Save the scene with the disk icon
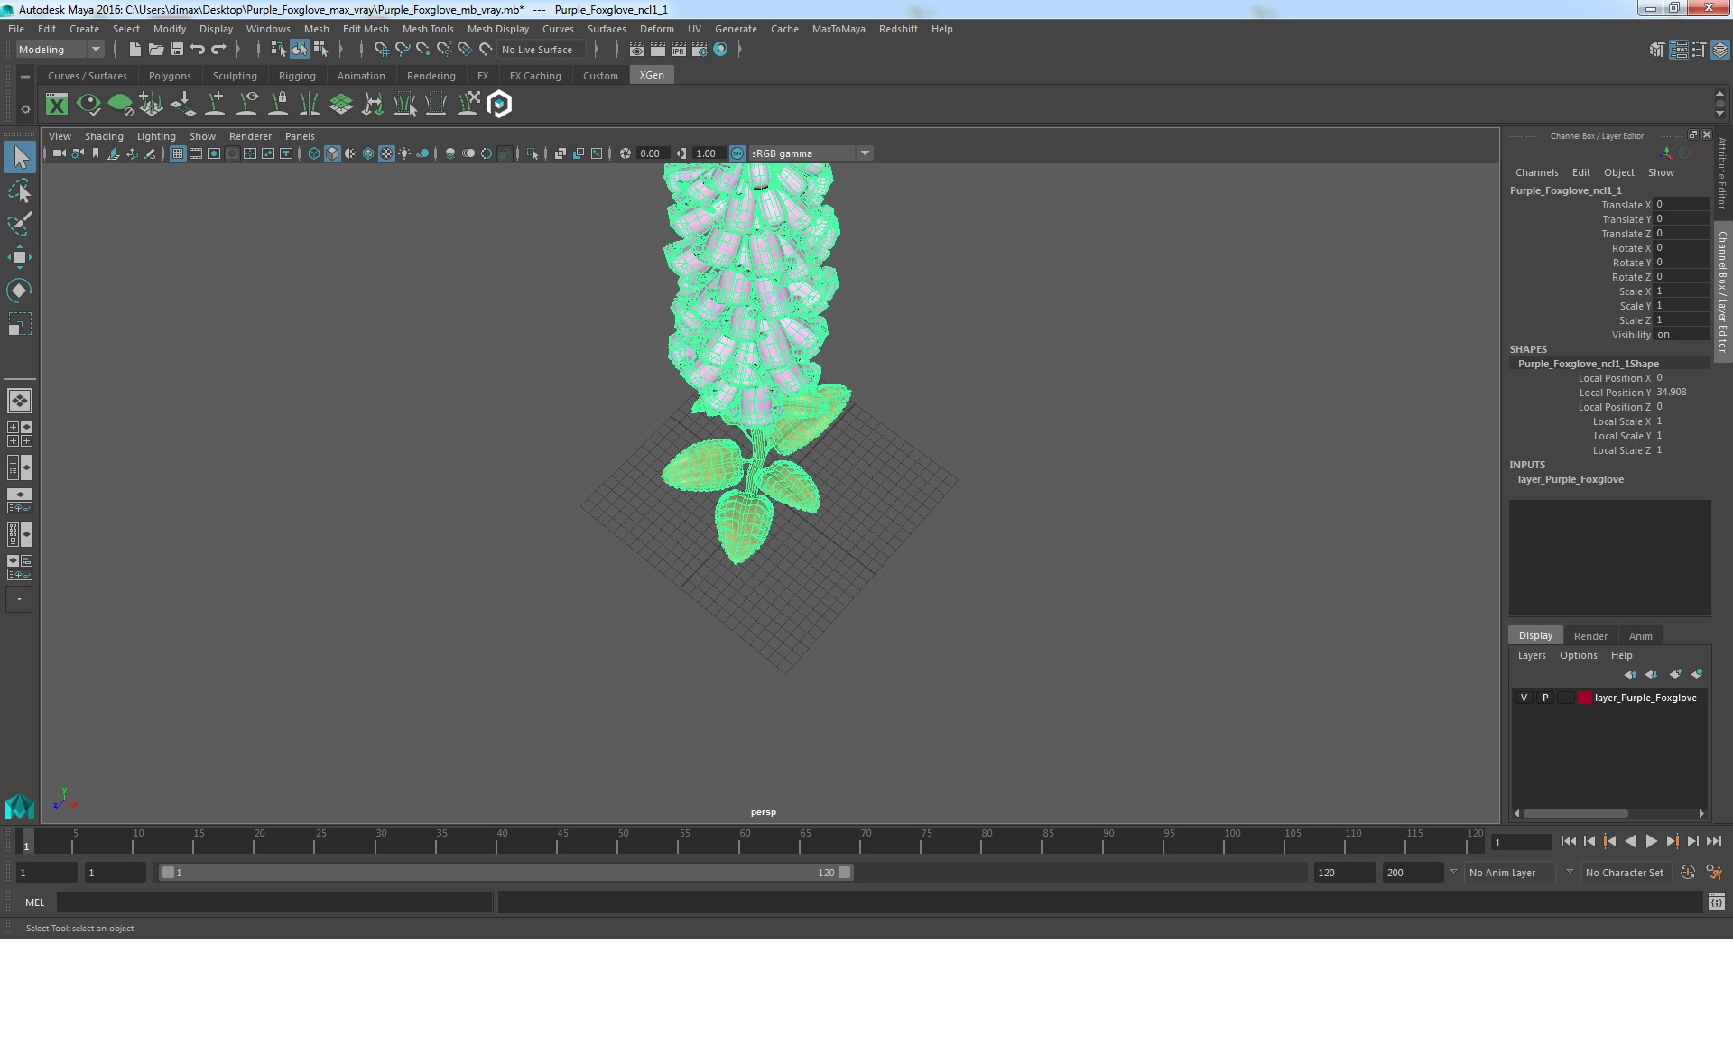Image resolution: width=1733 pixels, height=1045 pixels. click(177, 50)
